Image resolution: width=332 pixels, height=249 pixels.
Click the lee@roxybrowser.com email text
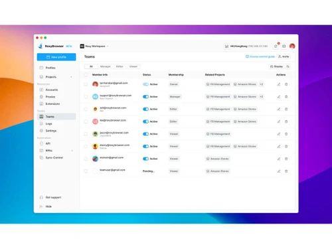[113, 120]
